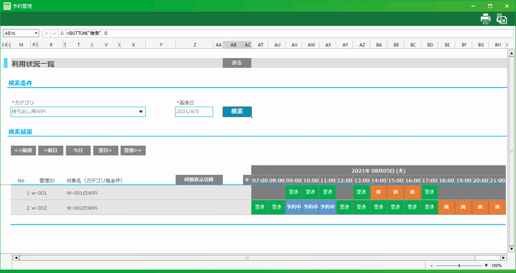
Task: Click the horizontal scrollbar right arrow
Action: pos(504,258)
